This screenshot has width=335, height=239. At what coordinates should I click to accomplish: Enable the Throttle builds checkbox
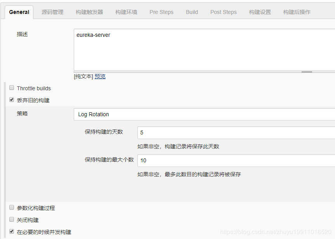(12, 87)
